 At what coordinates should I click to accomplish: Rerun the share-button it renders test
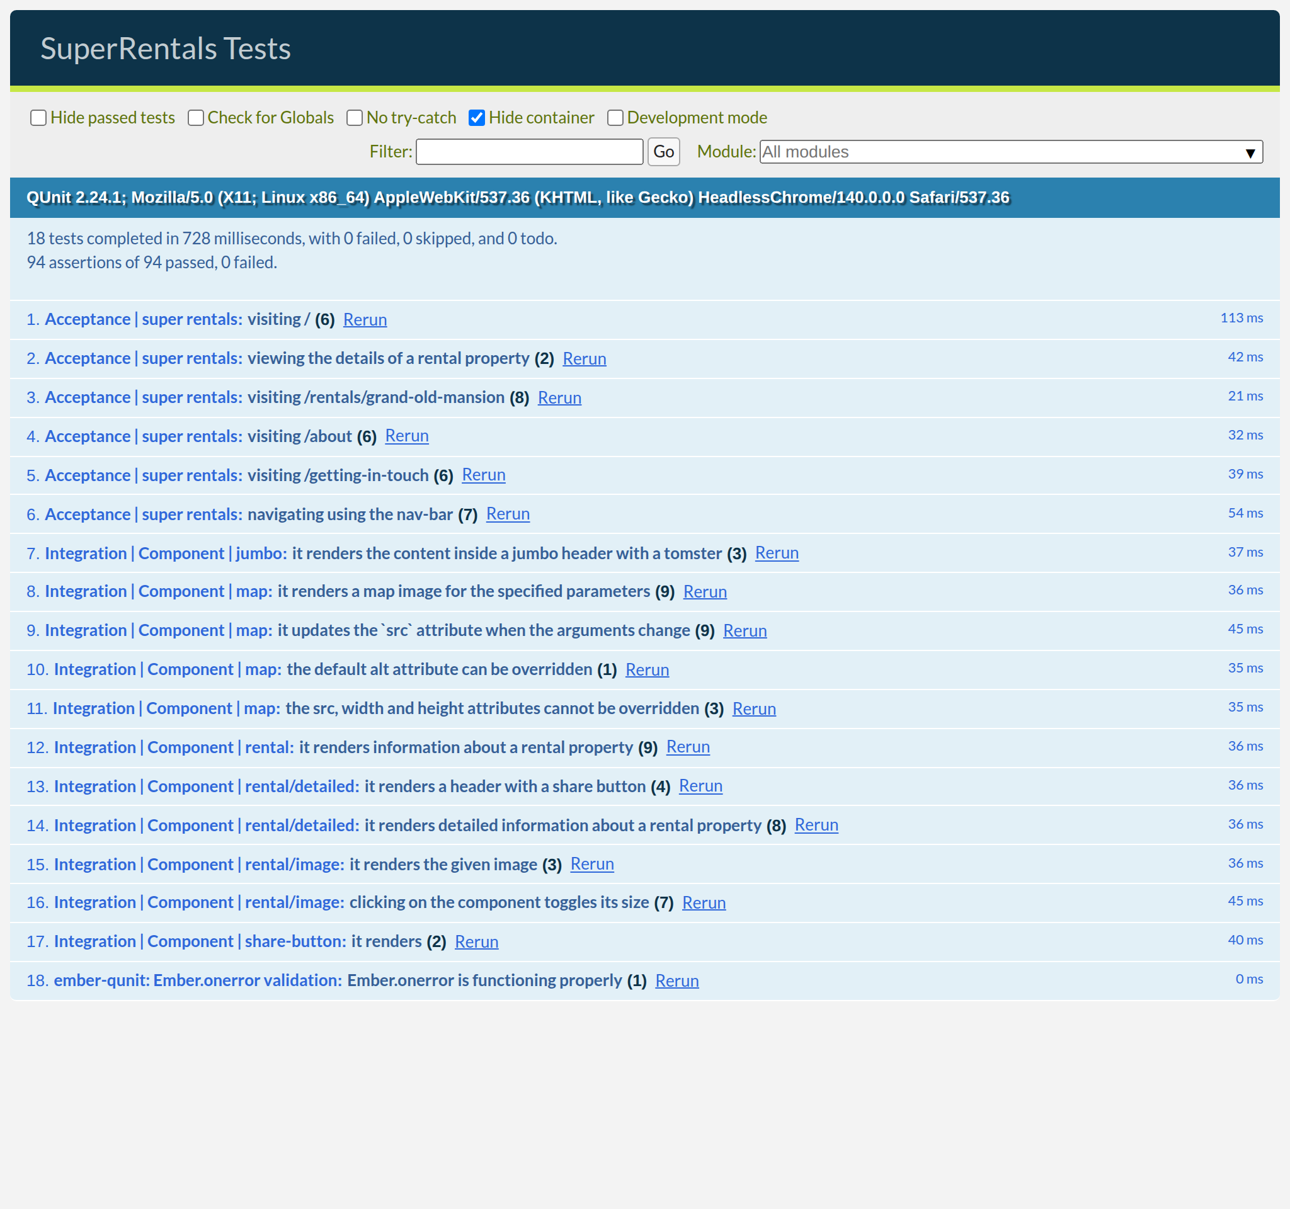pos(476,942)
